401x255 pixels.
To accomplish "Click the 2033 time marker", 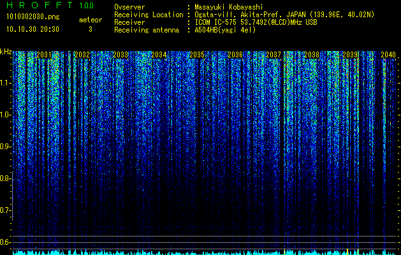I will [120, 55].
